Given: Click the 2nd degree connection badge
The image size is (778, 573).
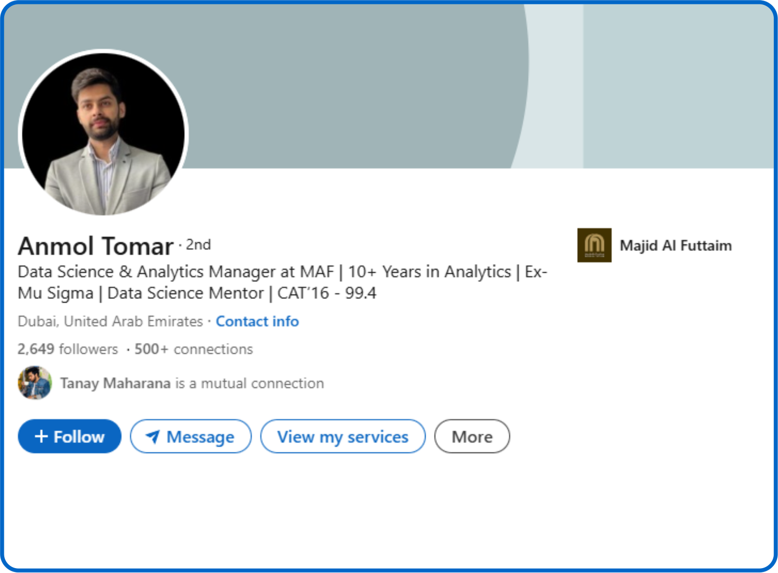Looking at the screenshot, I should click(x=196, y=244).
